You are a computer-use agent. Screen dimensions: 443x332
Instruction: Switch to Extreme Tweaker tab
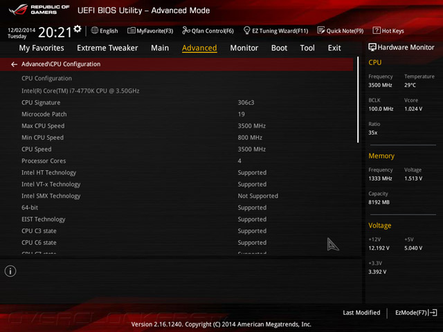107,48
